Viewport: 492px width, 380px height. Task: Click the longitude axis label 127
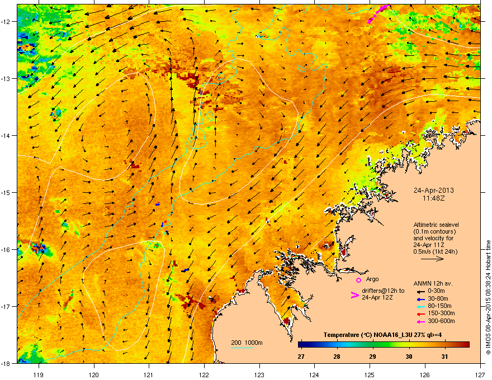[x=480, y=374]
